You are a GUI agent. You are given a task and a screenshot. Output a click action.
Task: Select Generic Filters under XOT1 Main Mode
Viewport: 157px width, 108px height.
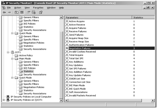pos(31,62)
